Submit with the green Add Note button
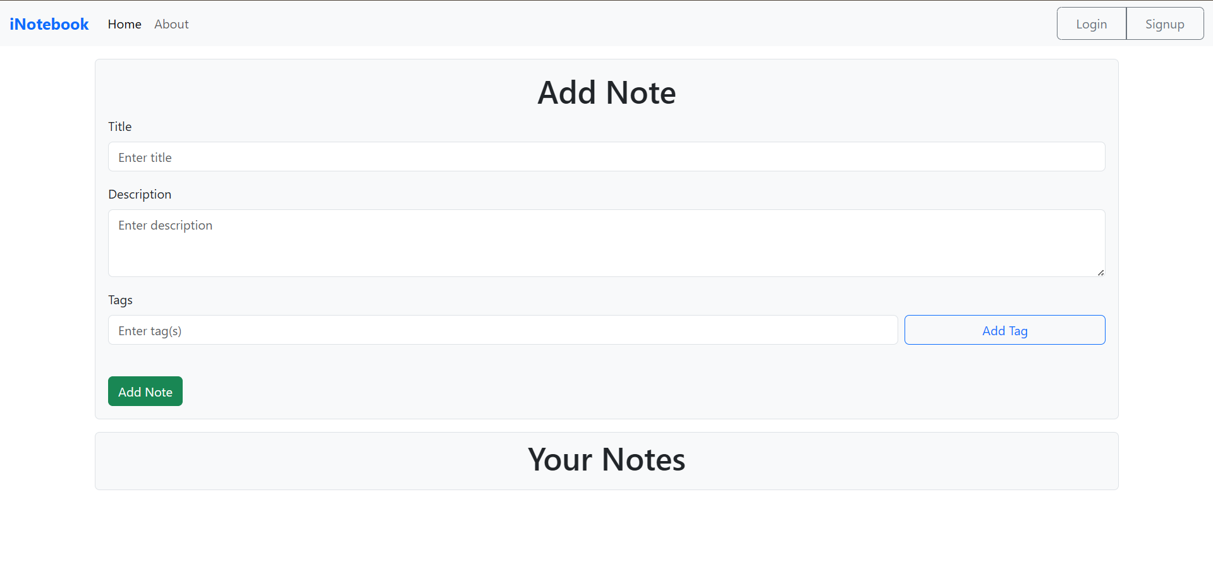Viewport: 1213px width, 573px height. coord(145,391)
